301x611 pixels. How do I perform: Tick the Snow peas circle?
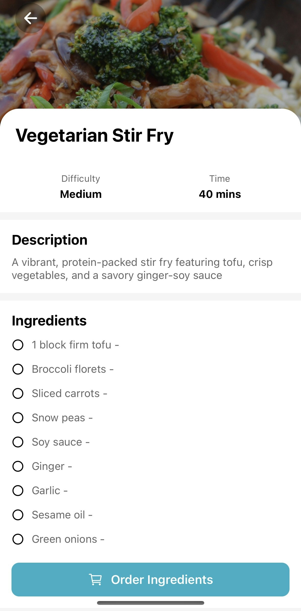tap(18, 418)
